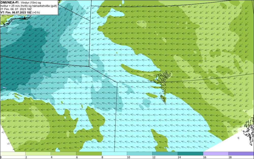Click the 4–6 m/s green legend swatch
Image resolution: width=254 pixels, height=159 pixels.
click(x=63, y=154)
